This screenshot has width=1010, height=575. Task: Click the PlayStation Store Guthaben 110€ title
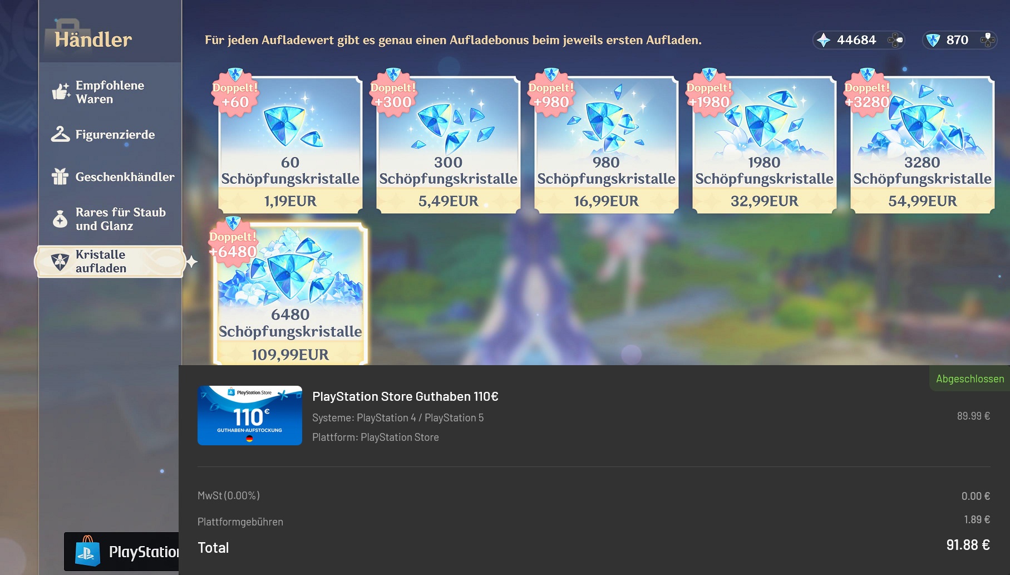405,396
